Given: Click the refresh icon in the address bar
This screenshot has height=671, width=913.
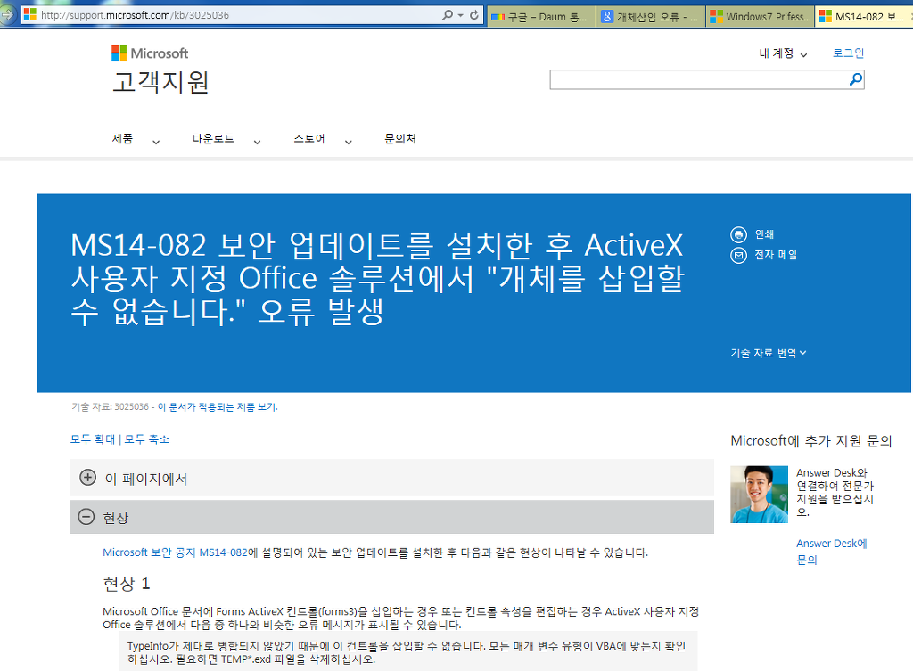Looking at the screenshot, I should click(473, 16).
